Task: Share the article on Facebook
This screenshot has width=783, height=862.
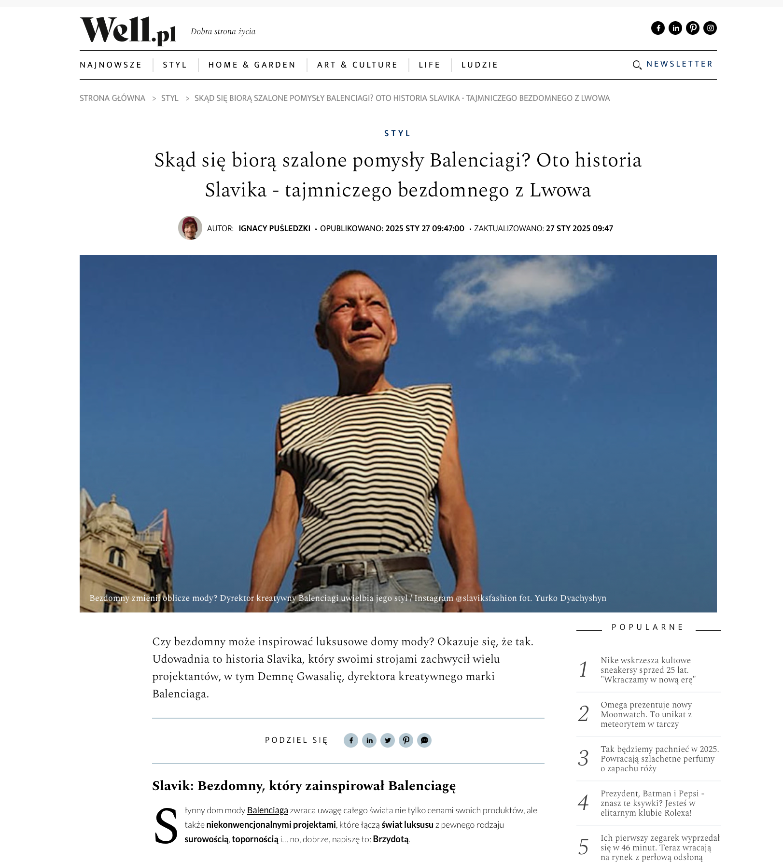Action: coord(351,740)
